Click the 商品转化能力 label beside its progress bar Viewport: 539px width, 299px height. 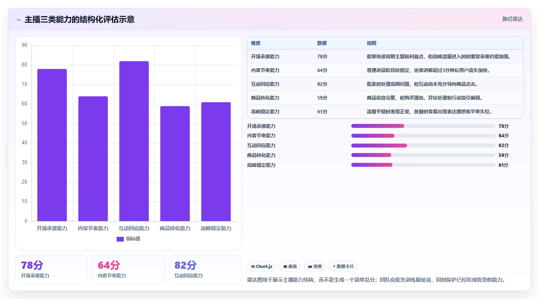click(261, 155)
